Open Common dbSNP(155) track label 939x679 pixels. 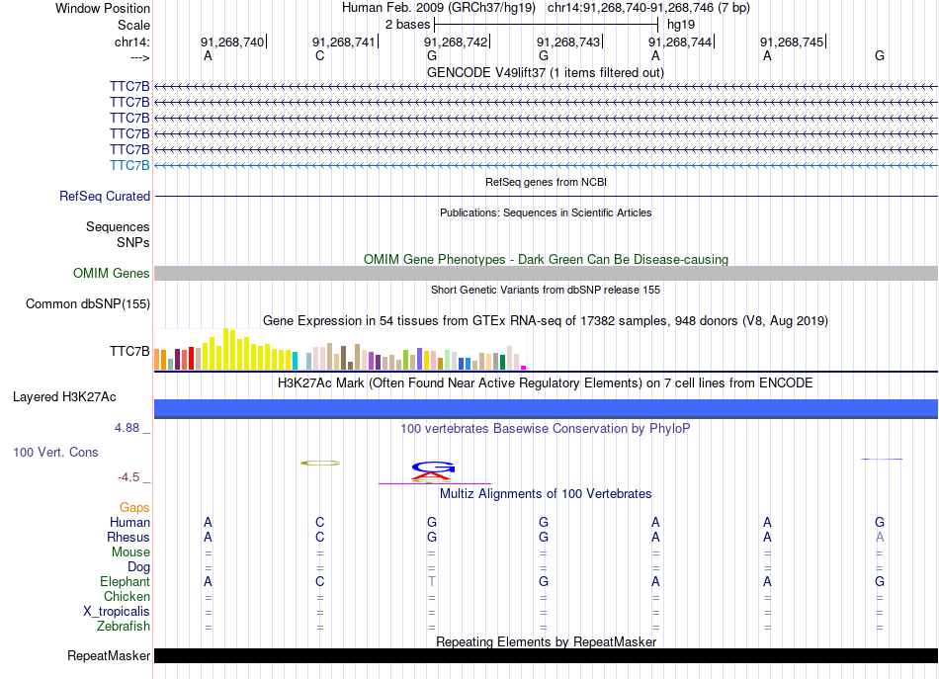coord(88,303)
